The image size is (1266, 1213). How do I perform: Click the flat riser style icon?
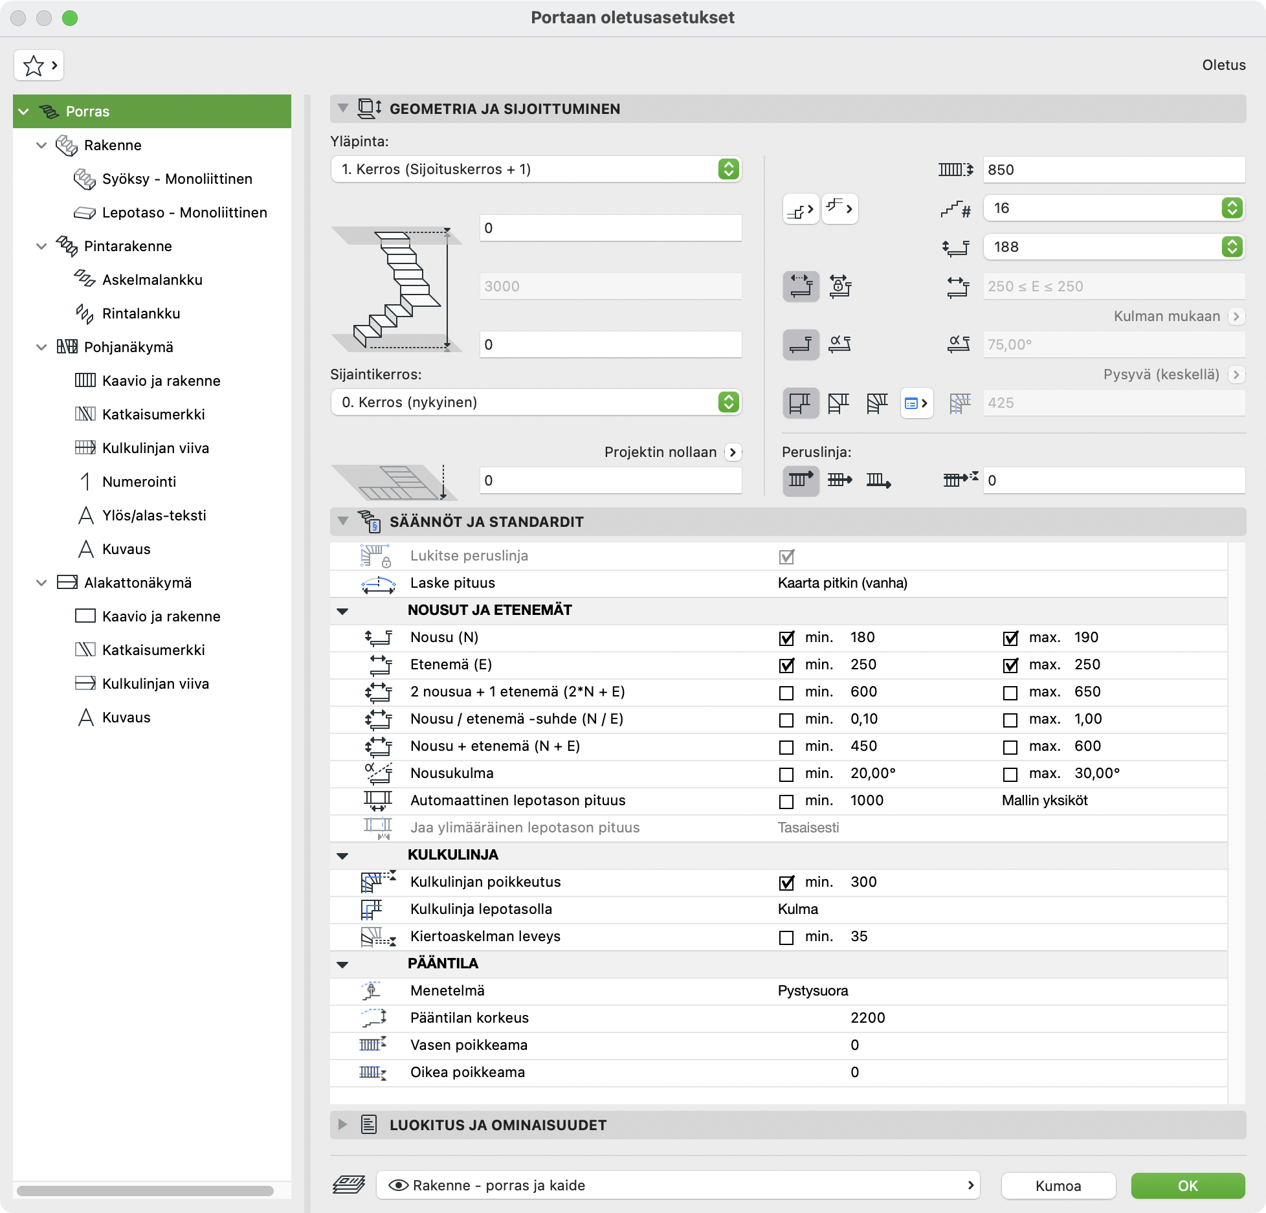pos(801,344)
